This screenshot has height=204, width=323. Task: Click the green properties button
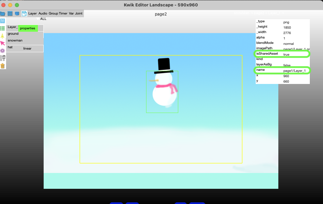27,28
